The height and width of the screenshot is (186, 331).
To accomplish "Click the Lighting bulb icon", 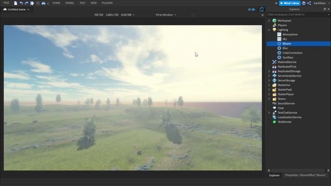I will (x=275, y=30).
